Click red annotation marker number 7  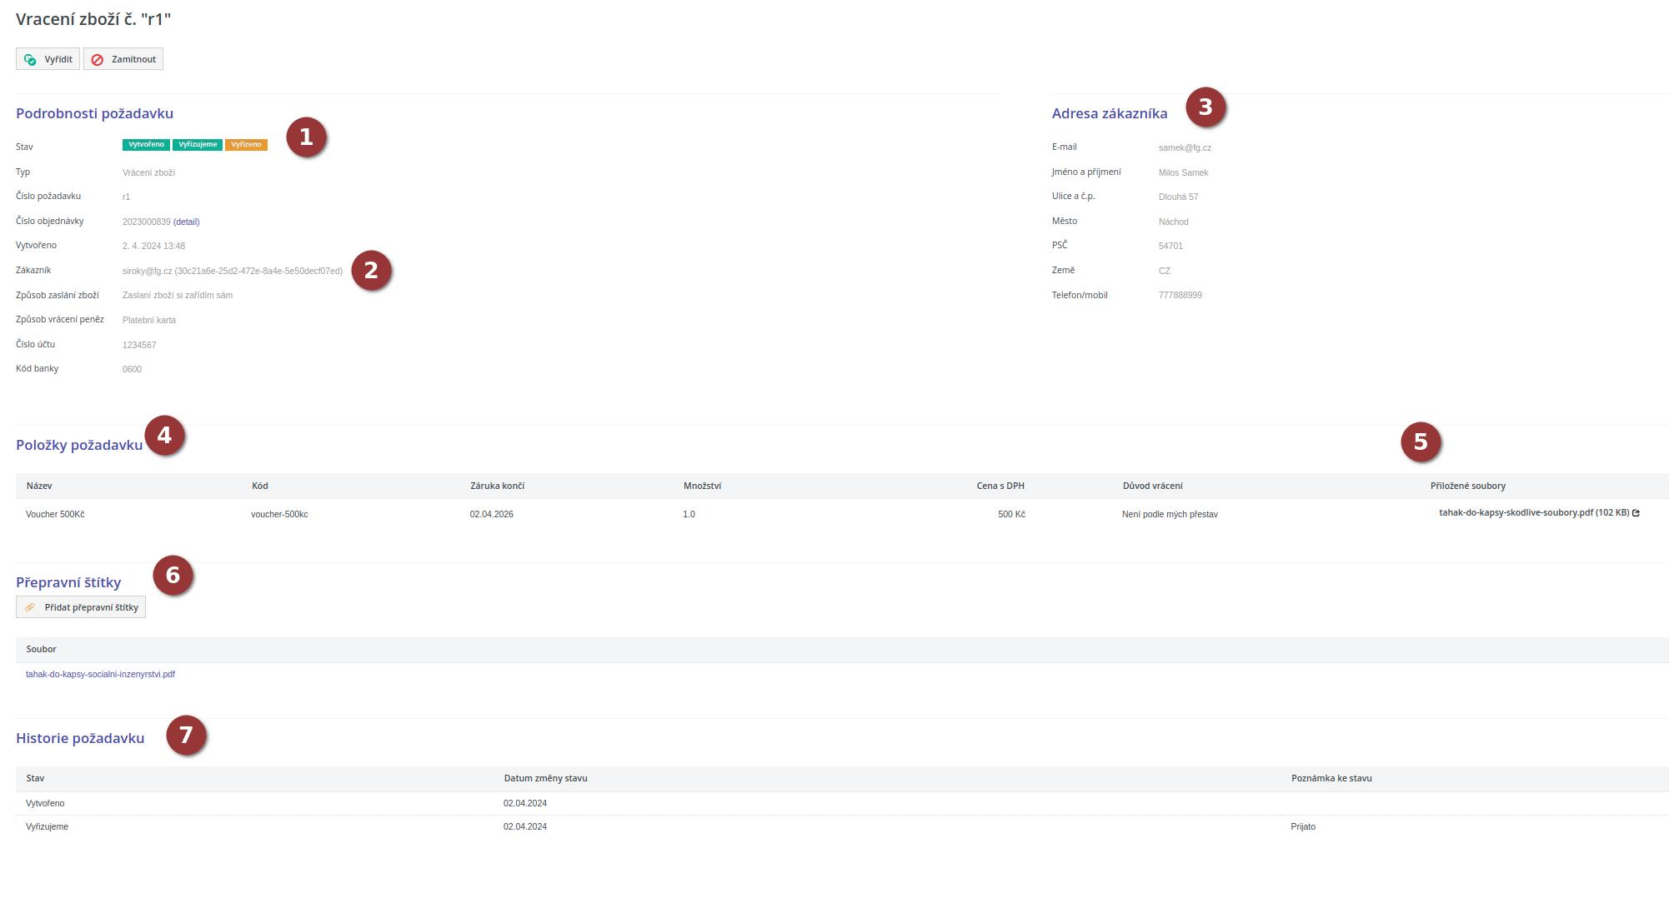186,736
